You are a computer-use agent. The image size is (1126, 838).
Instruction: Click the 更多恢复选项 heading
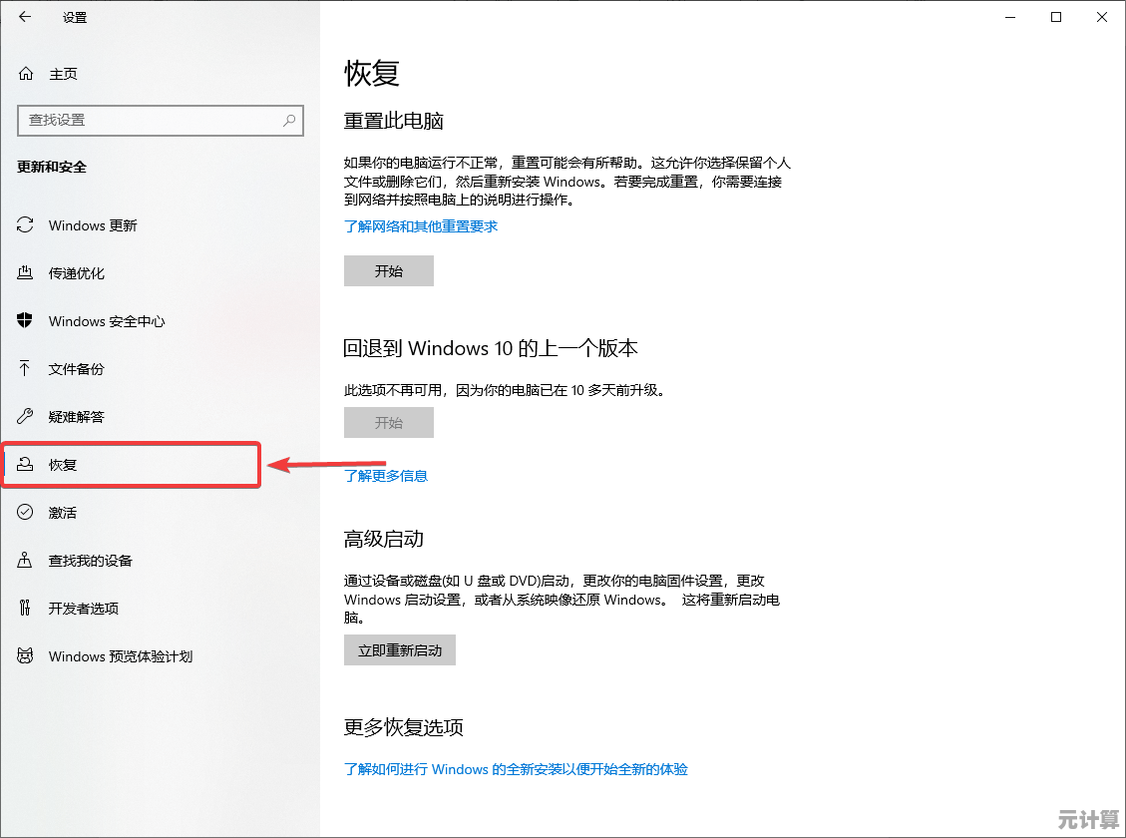pyautogui.click(x=404, y=727)
